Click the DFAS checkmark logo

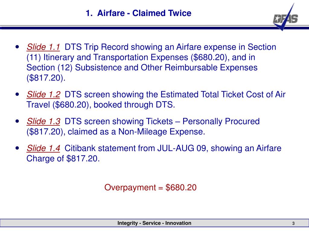coord(285,17)
